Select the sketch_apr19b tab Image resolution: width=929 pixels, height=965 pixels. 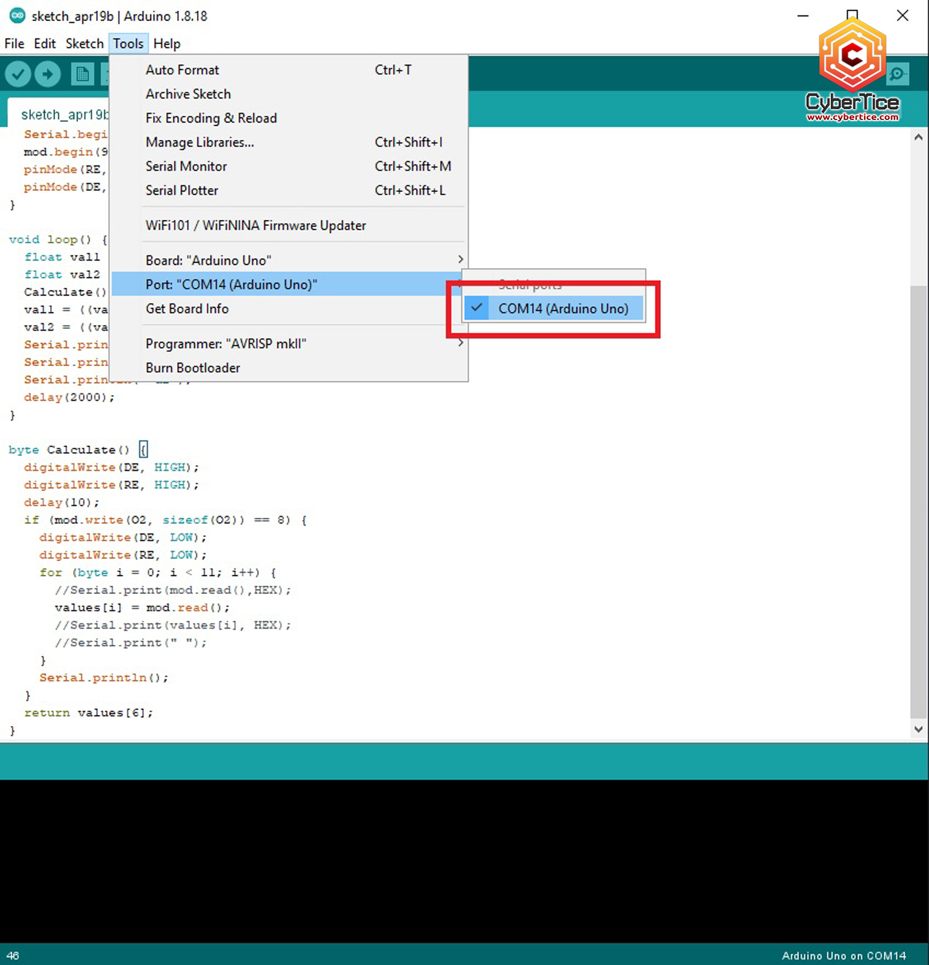coord(64,114)
